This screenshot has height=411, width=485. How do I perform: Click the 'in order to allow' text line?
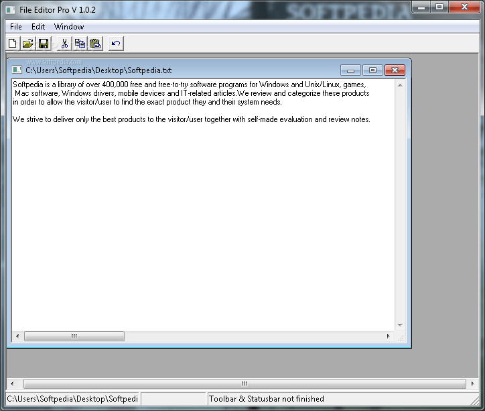(x=147, y=102)
